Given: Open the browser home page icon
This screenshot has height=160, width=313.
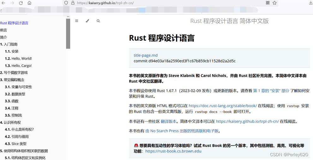Looking at the screenshot, I should click(x=29, y=3).
